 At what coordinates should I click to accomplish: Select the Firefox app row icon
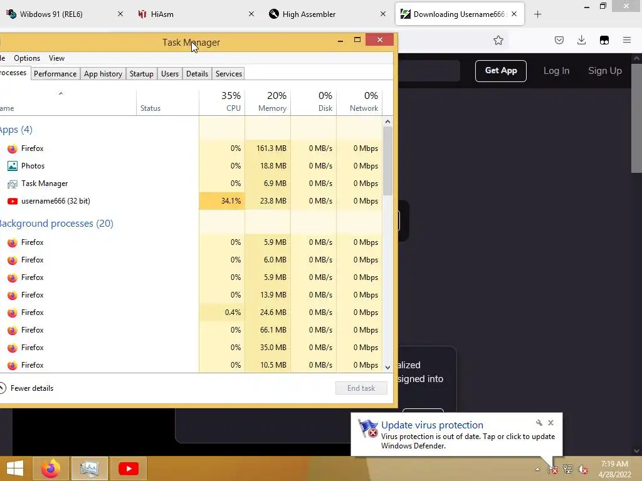(x=13, y=148)
